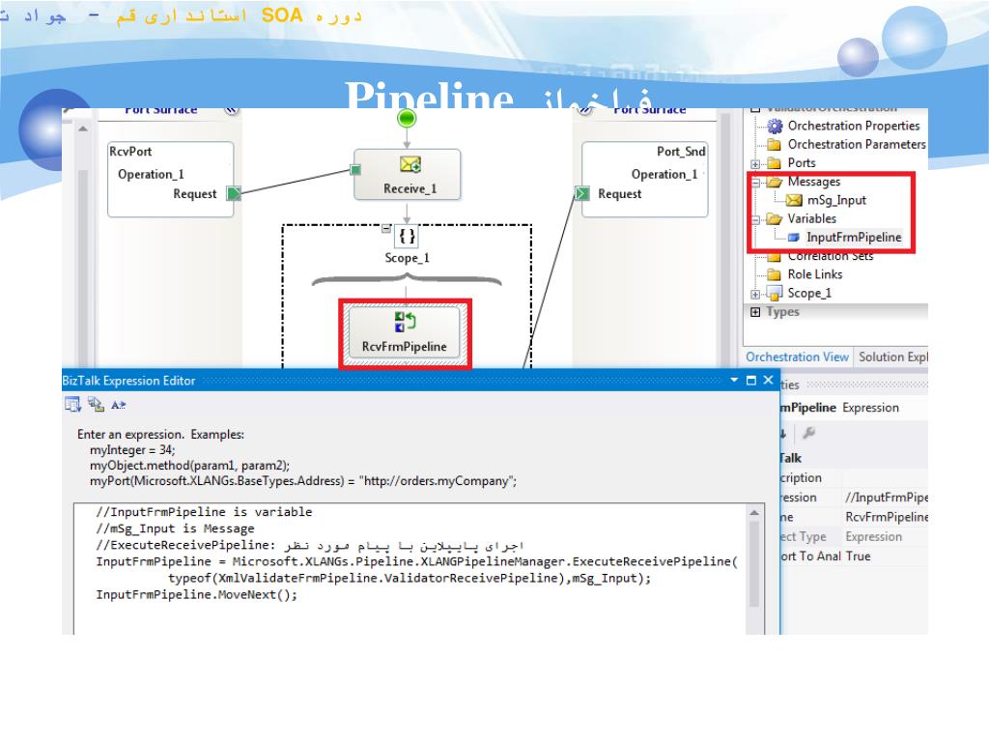
Task: Click the expression editor vertical scrollbar
Action: click(754, 564)
